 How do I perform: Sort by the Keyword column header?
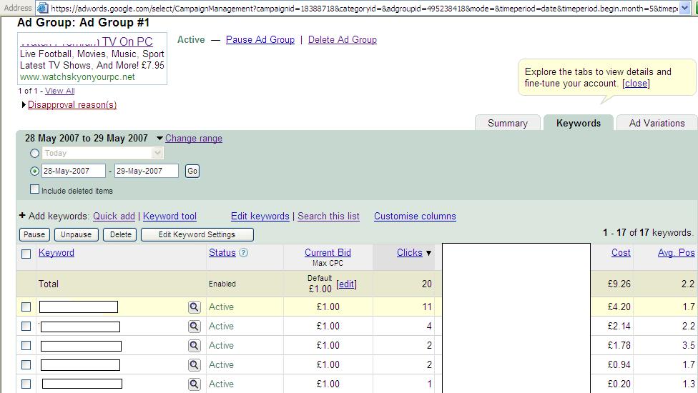(x=56, y=252)
